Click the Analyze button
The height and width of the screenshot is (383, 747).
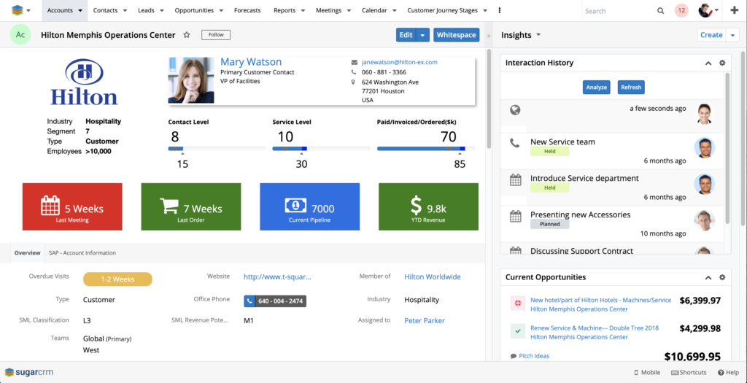pyautogui.click(x=596, y=88)
